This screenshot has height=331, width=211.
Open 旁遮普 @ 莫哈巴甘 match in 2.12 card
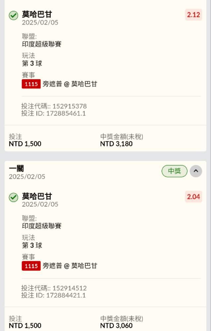pyautogui.click(x=70, y=84)
